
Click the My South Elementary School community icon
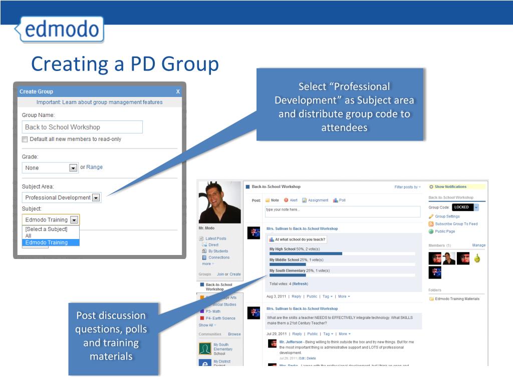205,348
